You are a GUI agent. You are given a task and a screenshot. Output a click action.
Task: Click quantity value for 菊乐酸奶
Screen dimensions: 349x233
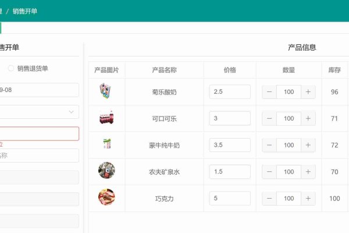click(x=289, y=92)
